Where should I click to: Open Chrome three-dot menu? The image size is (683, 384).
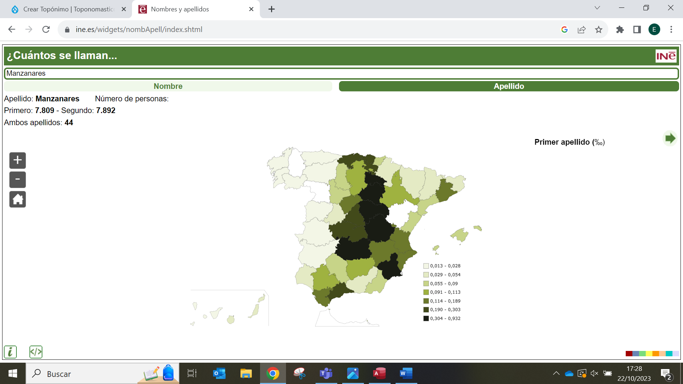click(671, 30)
